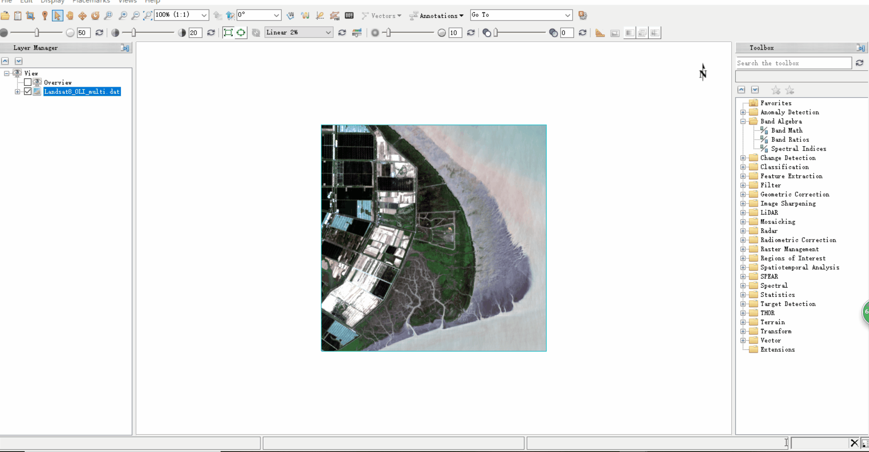Viewport: 869px width, 452px height.
Task: Toggle the Overview layer checkbox
Action: [x=28, y=83]
